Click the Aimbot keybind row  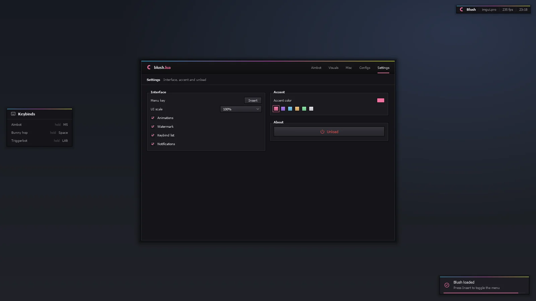coord(40,124)
